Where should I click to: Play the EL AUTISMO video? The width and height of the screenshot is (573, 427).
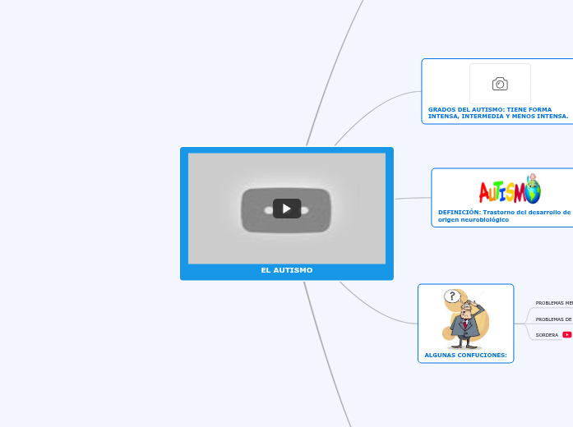point(286,209)
